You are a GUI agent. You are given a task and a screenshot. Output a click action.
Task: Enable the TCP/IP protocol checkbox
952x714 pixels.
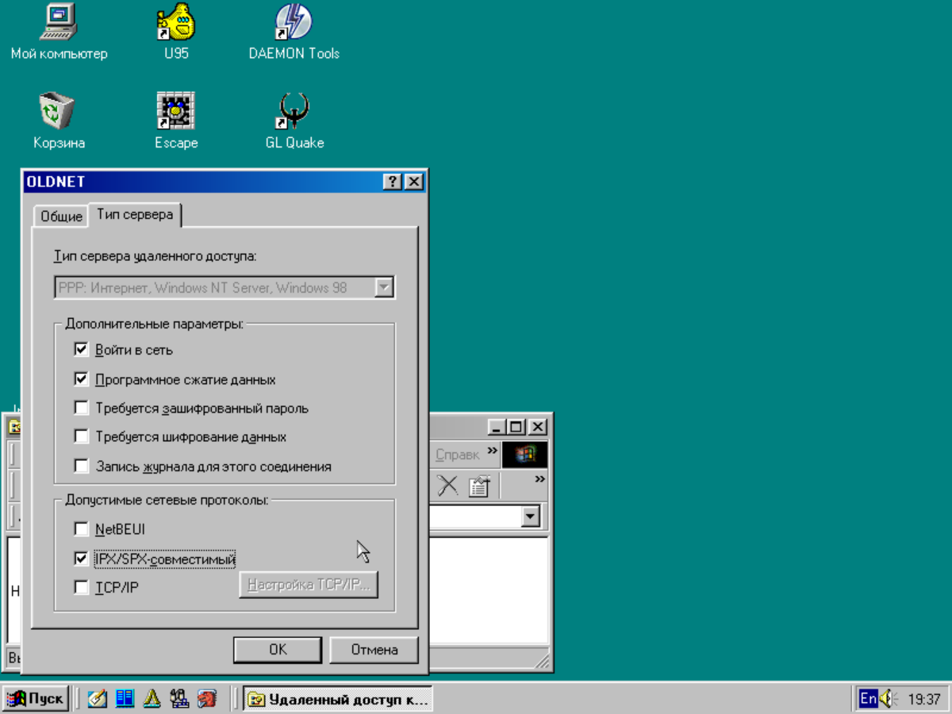(81, 587)
